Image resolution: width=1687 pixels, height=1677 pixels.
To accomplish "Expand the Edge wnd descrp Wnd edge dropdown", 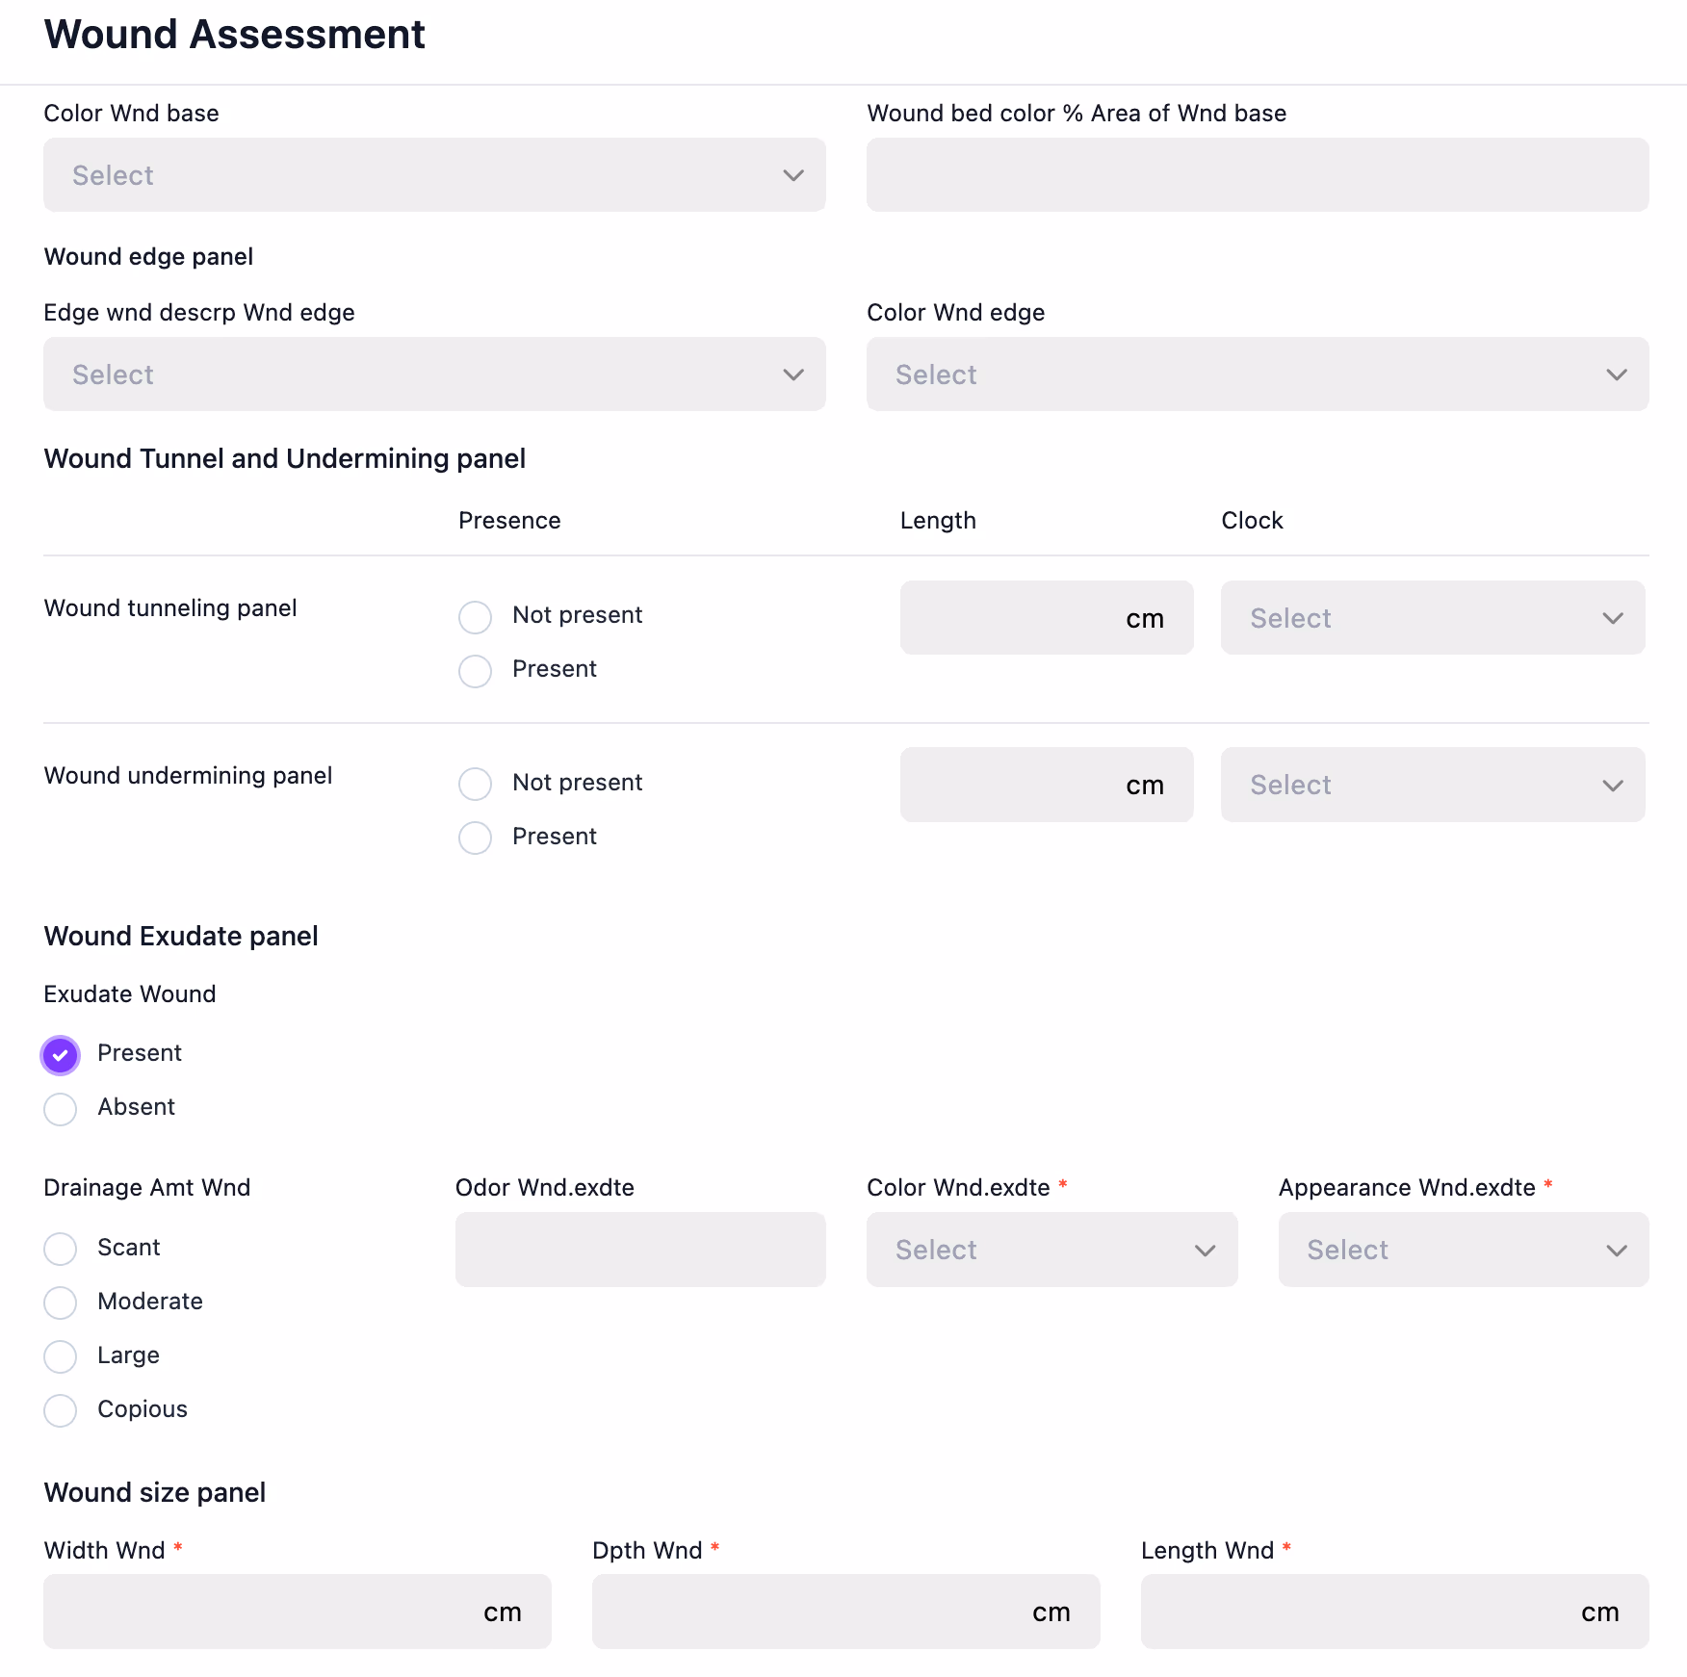I will coord(433,374).
